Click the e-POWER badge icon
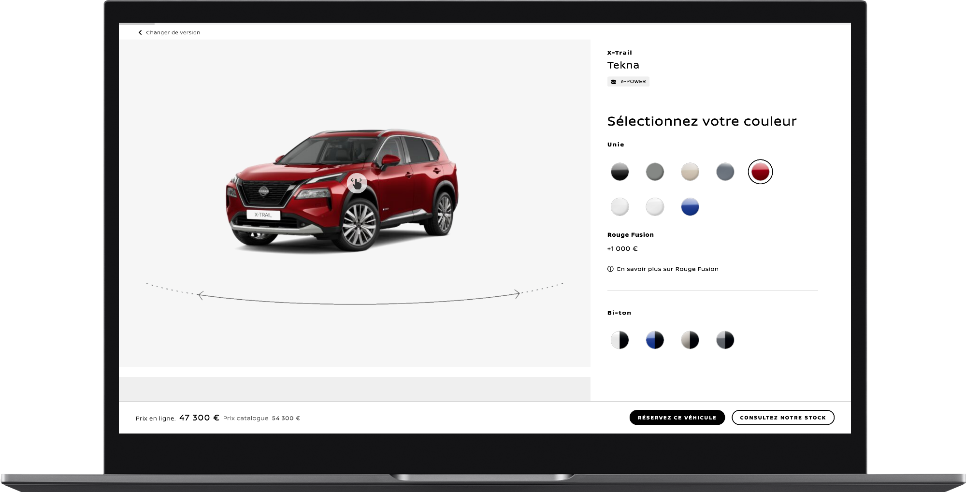 point(613,82)
